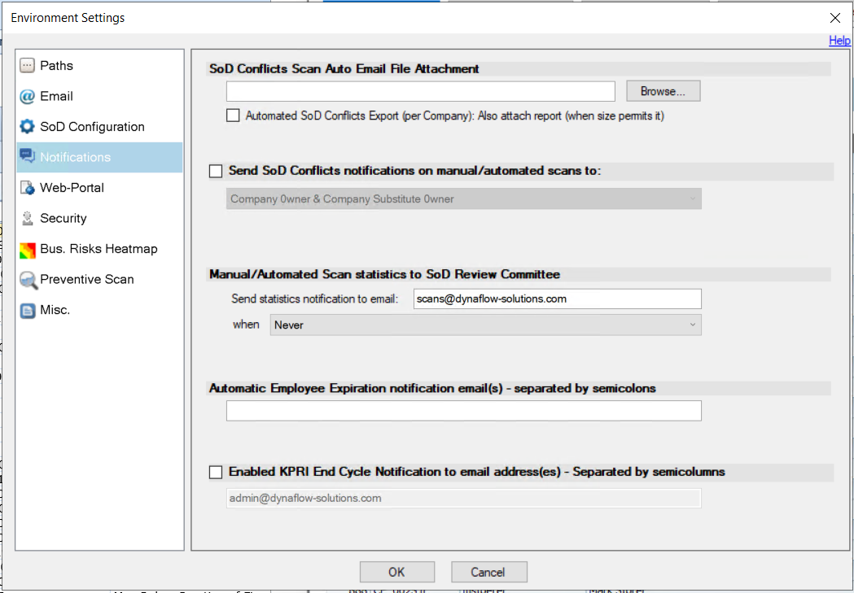Open the Help link
This screenshot has width=854, height=593.
(839, 41)
